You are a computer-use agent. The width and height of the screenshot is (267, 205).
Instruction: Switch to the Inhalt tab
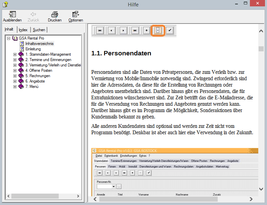coord(9,29)
